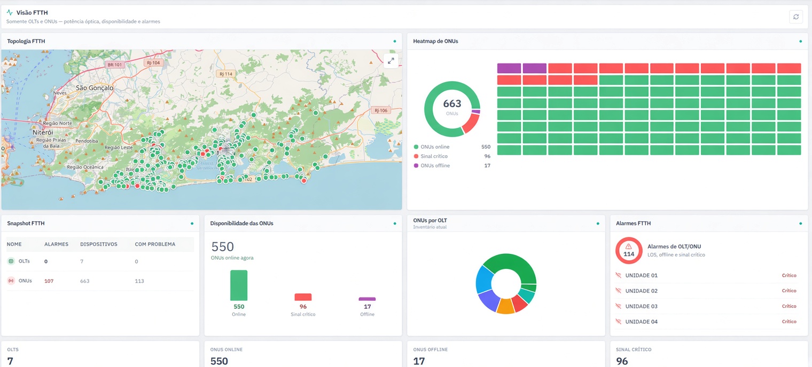
Task: Click the status dot on ONUs por OLT panel
Action: pos(598,224)
